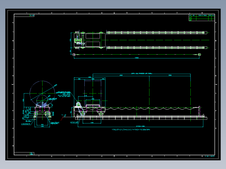The image size is (226, 169).
Task: Select the multi-line leader note beside the coil
Action: pos(64,94)
